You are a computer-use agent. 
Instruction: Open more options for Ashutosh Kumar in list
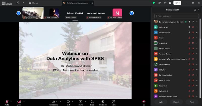pos(197,54)
